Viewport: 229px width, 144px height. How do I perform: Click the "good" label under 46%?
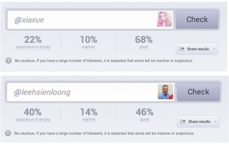pyautogui.click(x=145, y=119)
